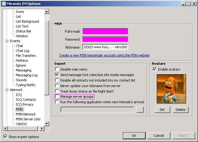The width and height of the screenshot is (198, 142).
Task: Toggle Show expert options checkbox
Action: click(x=5, y=137)
